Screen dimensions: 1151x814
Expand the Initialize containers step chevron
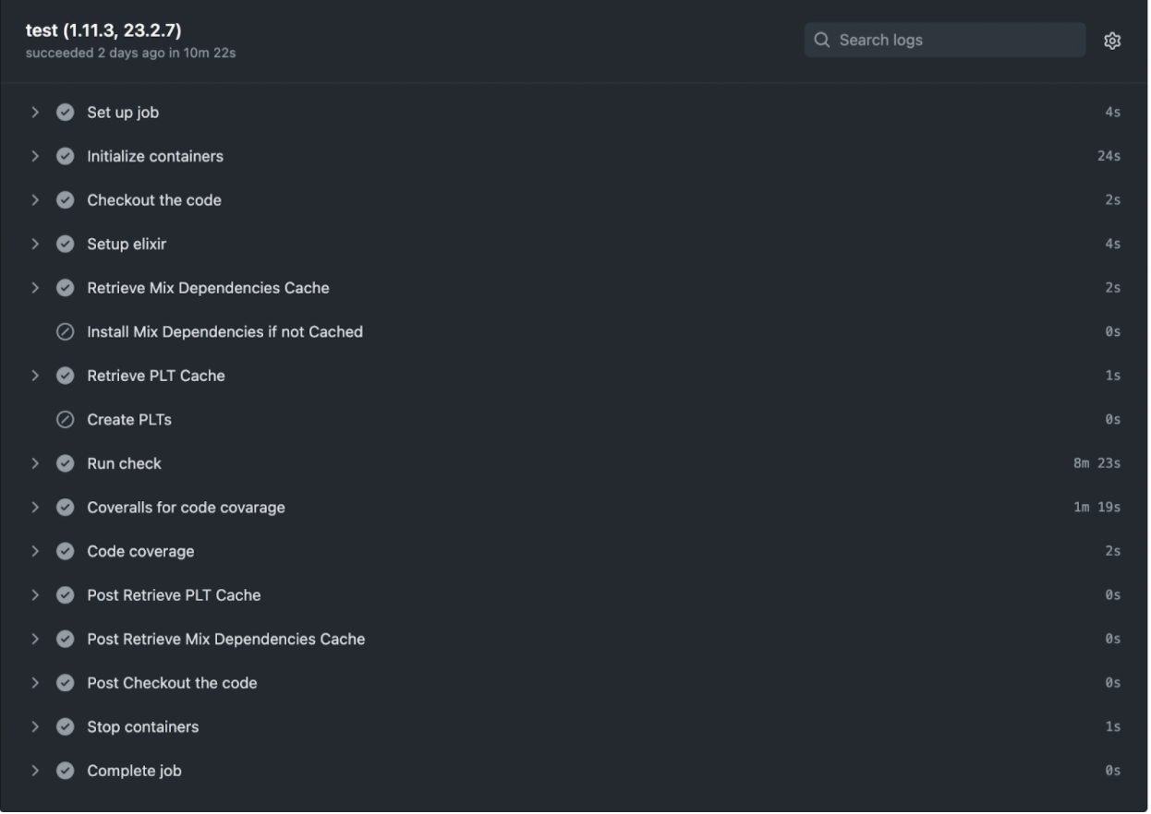[35, 157]
